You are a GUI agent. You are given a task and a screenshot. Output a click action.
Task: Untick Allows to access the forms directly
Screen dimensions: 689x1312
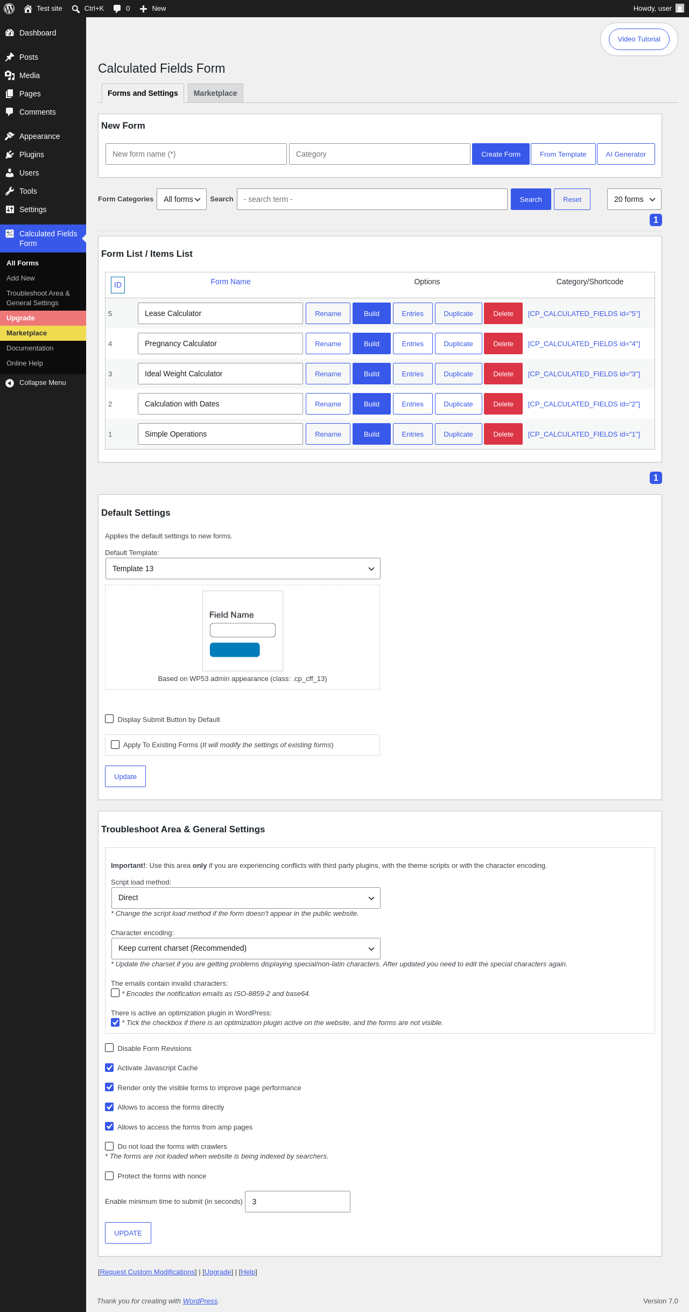[109, 1107]
